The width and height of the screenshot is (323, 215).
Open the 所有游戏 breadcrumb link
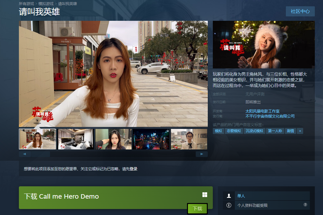(26, 4)
